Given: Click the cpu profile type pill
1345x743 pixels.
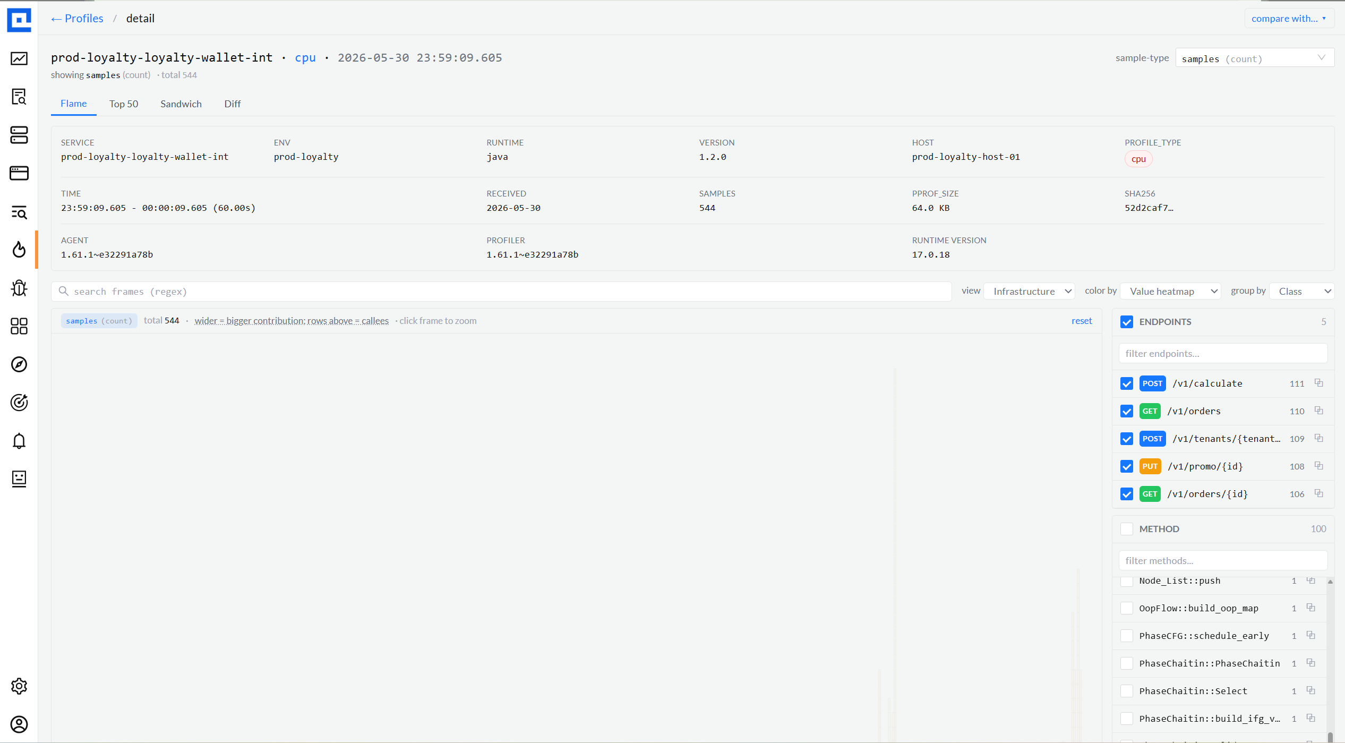Looking at the screenshot, I should coord(1138,159).
